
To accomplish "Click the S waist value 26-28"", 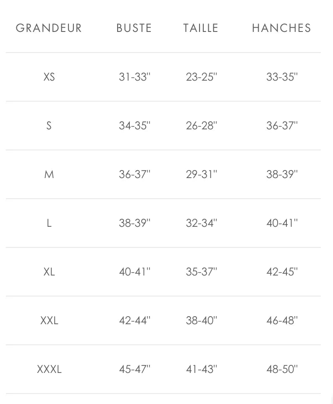I will pyautogui.click(x=201, y=126).
